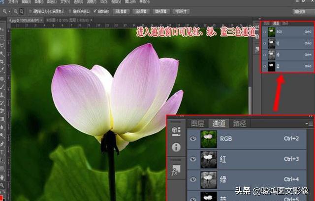The height and width of the screenshot is (201, 315).
Task: Click the zoom-out mode icon in options bar
Action: (21, 11)
